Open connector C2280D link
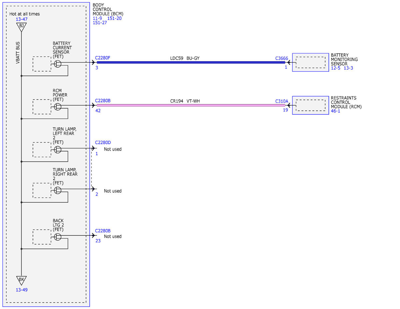Image resolution: width=400 pixels, height=309 pixels. pyautogui.click(x=103, y=142)
